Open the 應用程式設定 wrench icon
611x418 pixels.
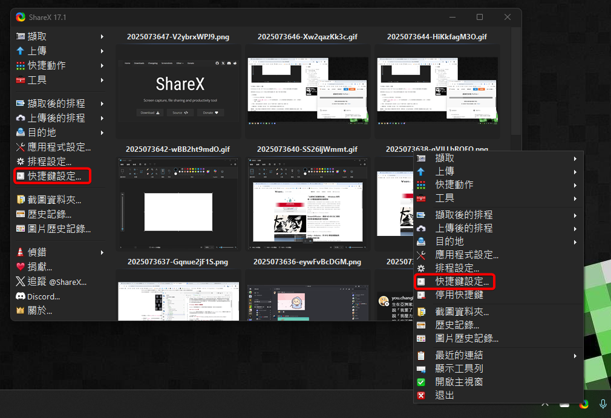coord(19,146)
